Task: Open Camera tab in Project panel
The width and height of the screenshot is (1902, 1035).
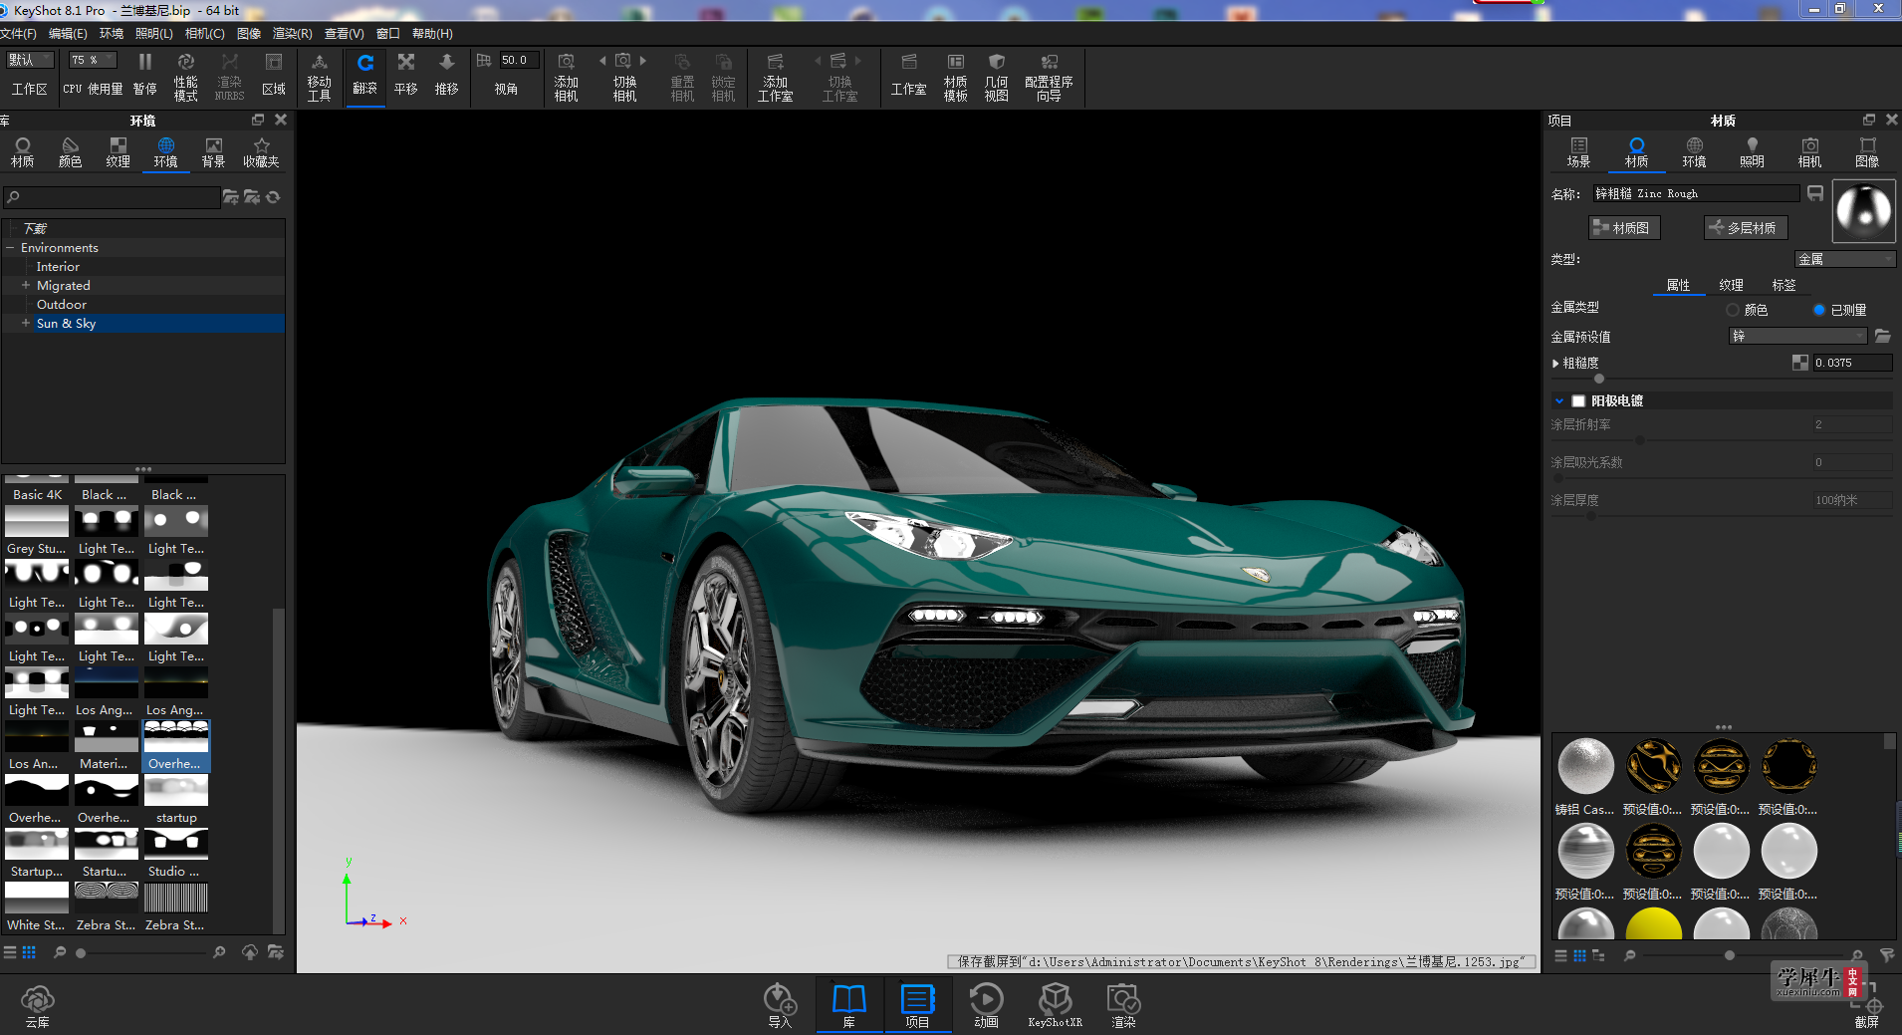Action: click(1810, 152)
